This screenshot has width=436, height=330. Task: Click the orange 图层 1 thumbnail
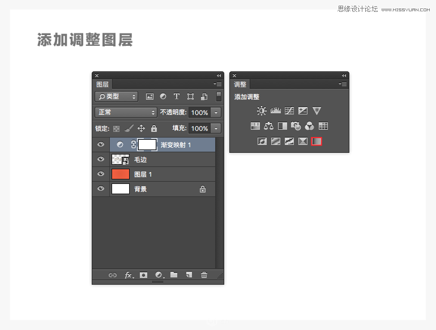pyautogui.click(x=121, y=174)
